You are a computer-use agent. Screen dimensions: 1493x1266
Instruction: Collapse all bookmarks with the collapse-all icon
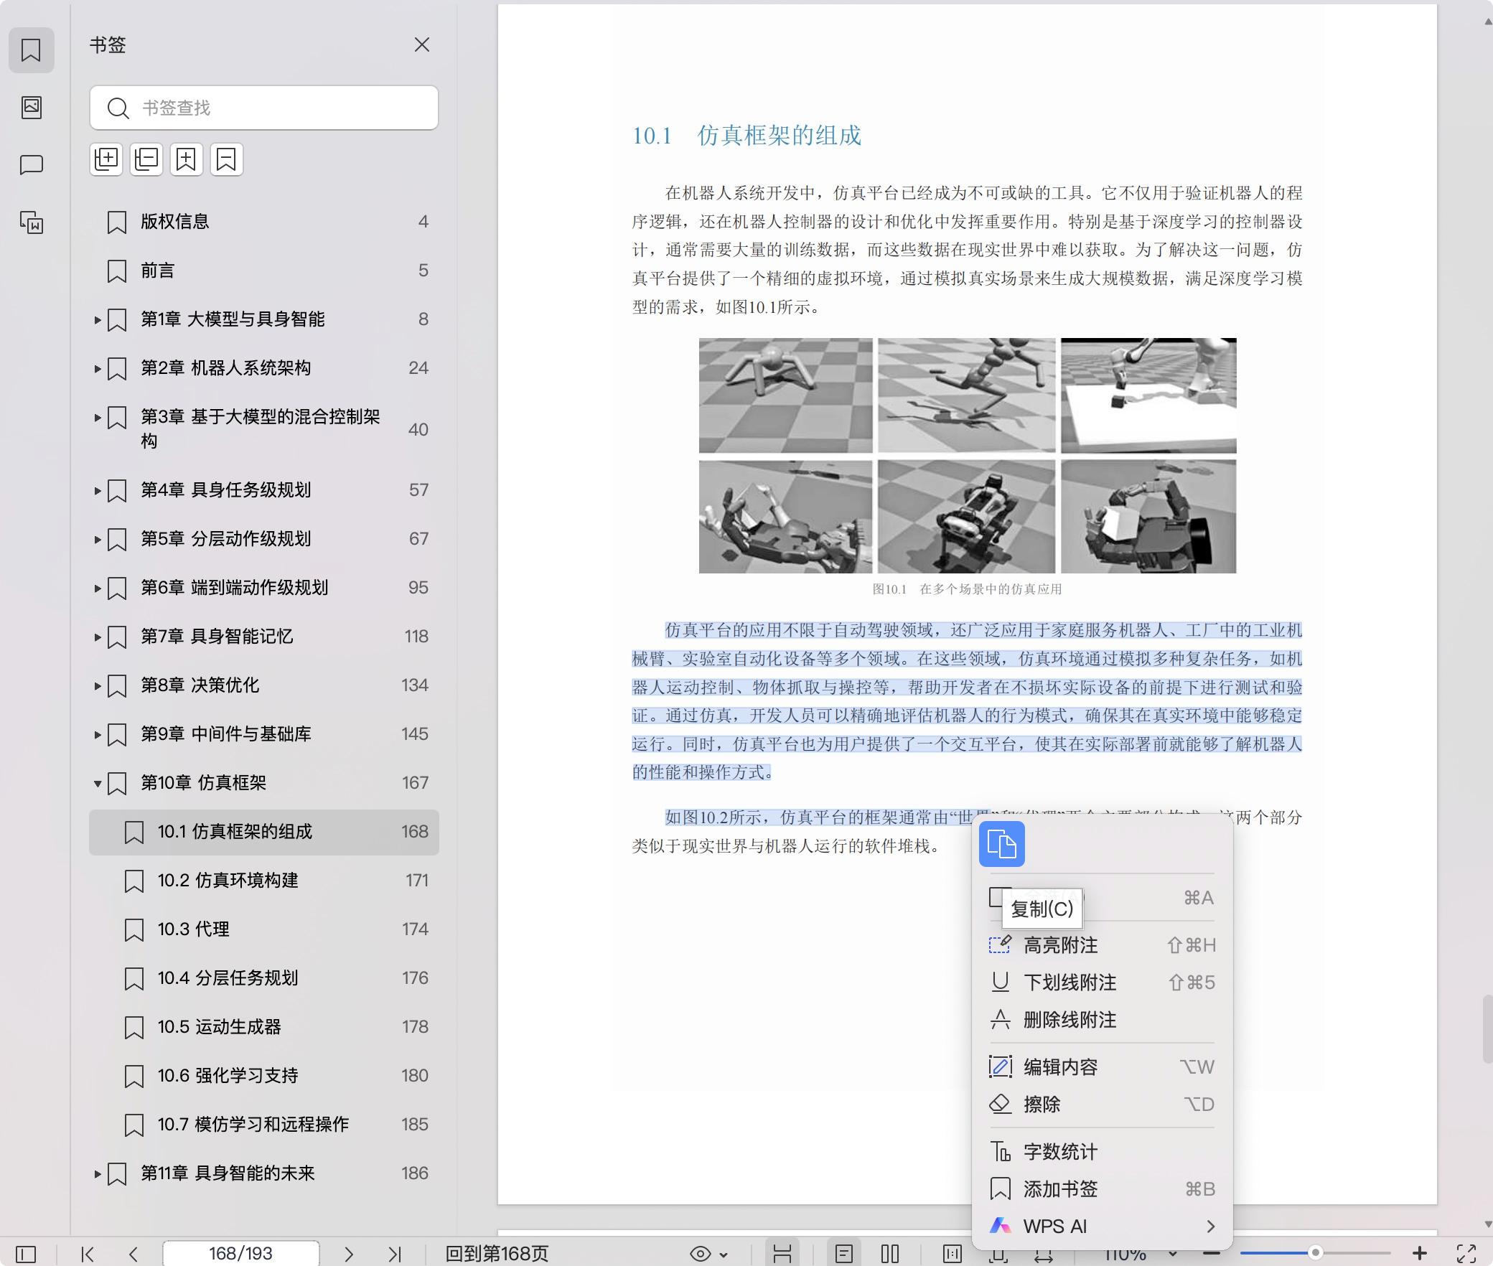coord(146,159)
